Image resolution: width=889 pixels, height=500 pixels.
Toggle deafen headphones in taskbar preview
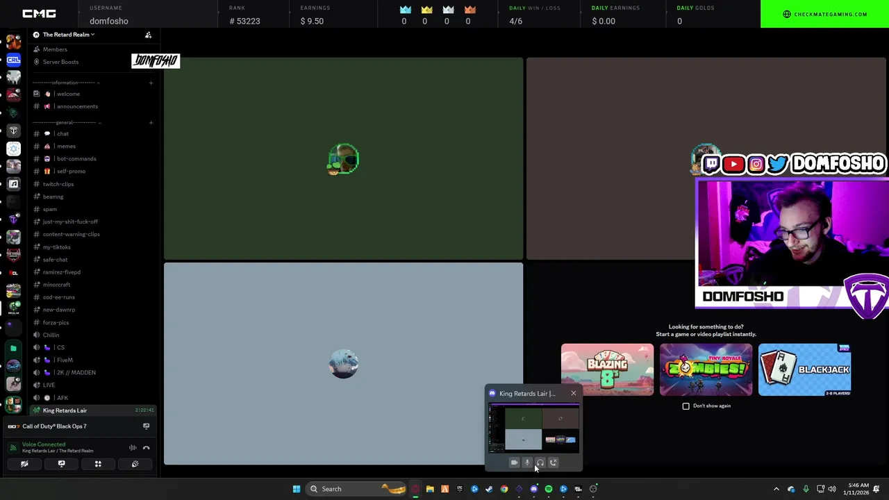[x=540, y=463]
